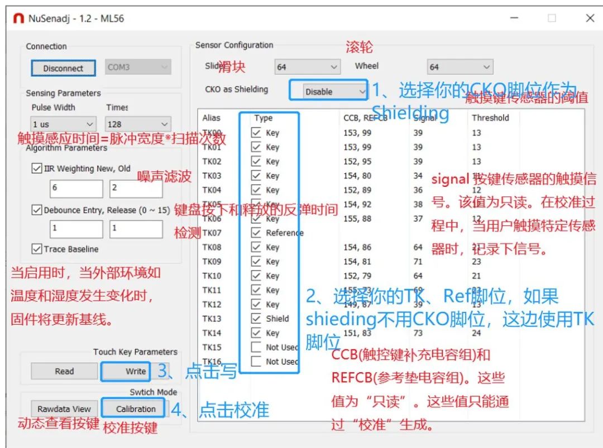The width and height of the screenshot is (603, 448).
Task: Click the Threshold column header
Action: (x=490, y=118)
